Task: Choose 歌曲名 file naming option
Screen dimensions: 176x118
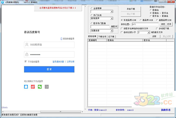Action: click(151, 10)
